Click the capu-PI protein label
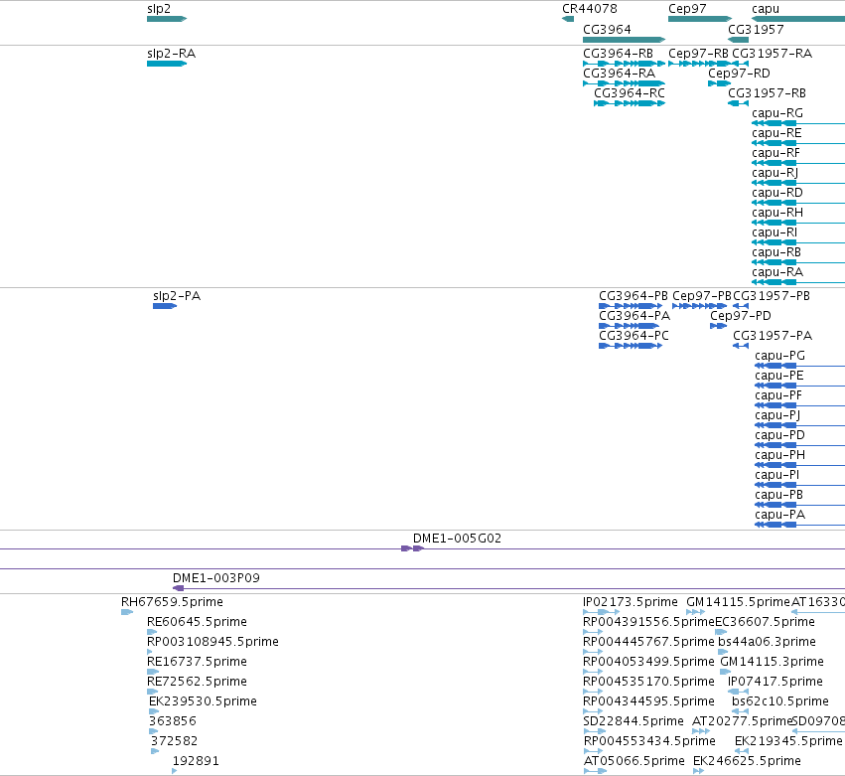This screenshot has width=845, height=776. click(x=777, y=475)
